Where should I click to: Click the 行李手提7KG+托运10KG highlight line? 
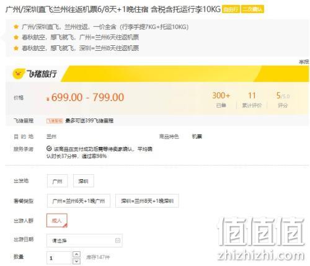[x=105, y=27]
